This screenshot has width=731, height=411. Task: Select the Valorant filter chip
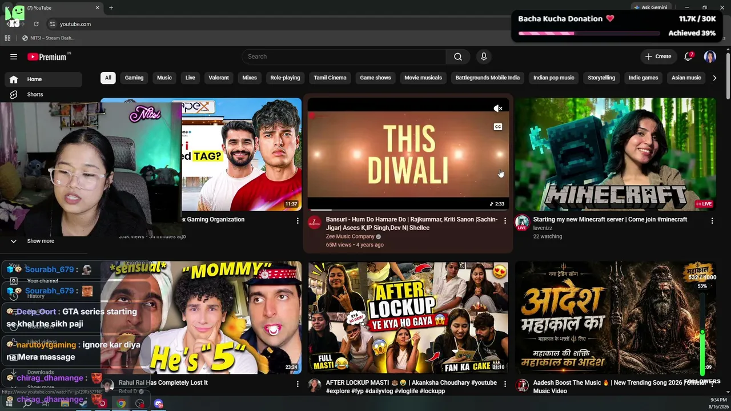pos(219,78)
